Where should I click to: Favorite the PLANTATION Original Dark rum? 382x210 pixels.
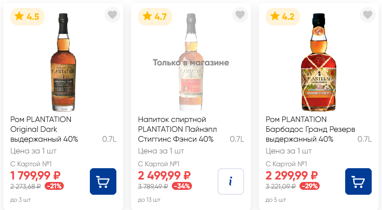(112, 15)
